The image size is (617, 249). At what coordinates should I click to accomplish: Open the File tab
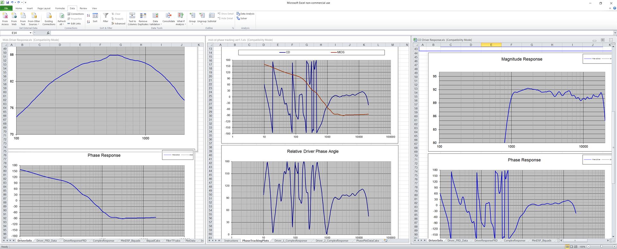[6, 8]
